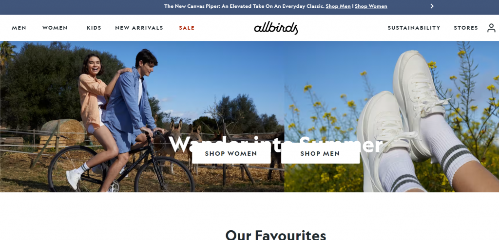Image resolution: width=499 pixels, height=240 pixels.
Task: Open the KIDS navigation menu
Action: pos(94,28)
